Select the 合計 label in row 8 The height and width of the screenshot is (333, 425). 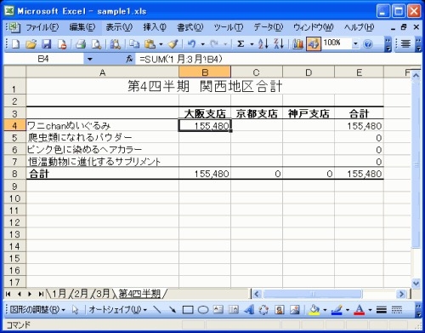click(x=103, y=174)
